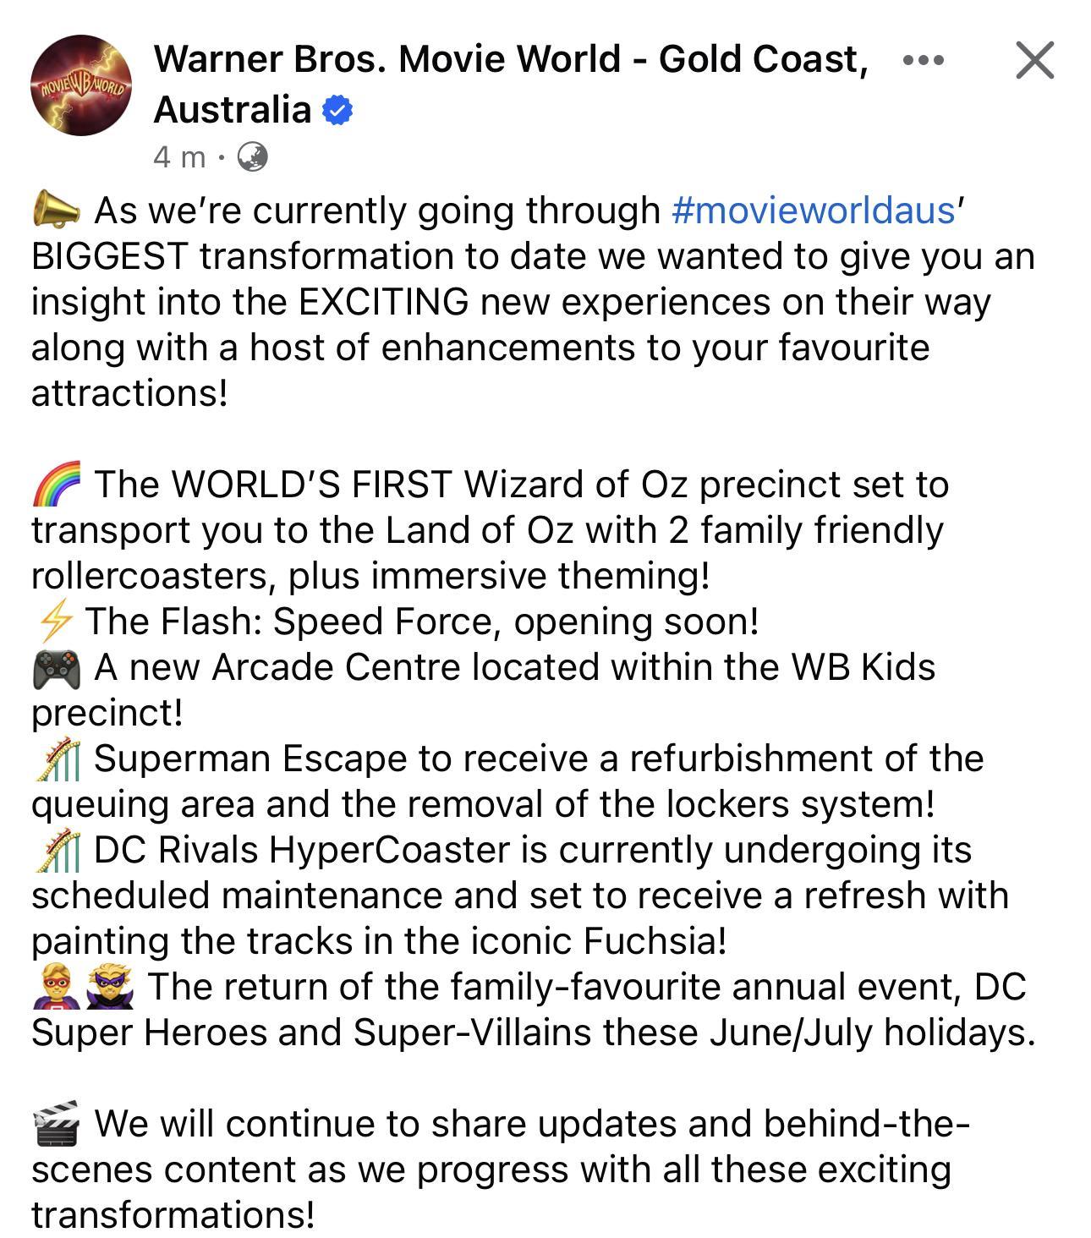Click the blue verified badge

point(337,110)
